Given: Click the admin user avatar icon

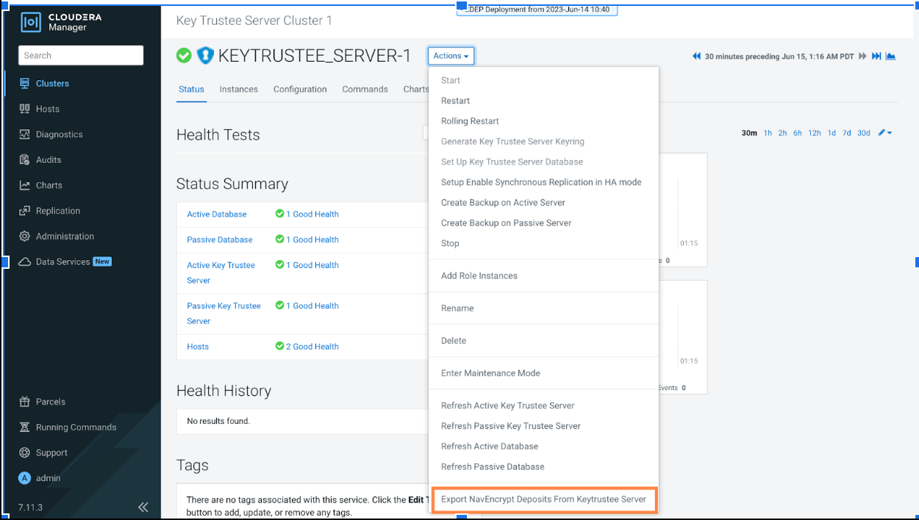Looking at the screenshot, I should [x=24, y=478].
